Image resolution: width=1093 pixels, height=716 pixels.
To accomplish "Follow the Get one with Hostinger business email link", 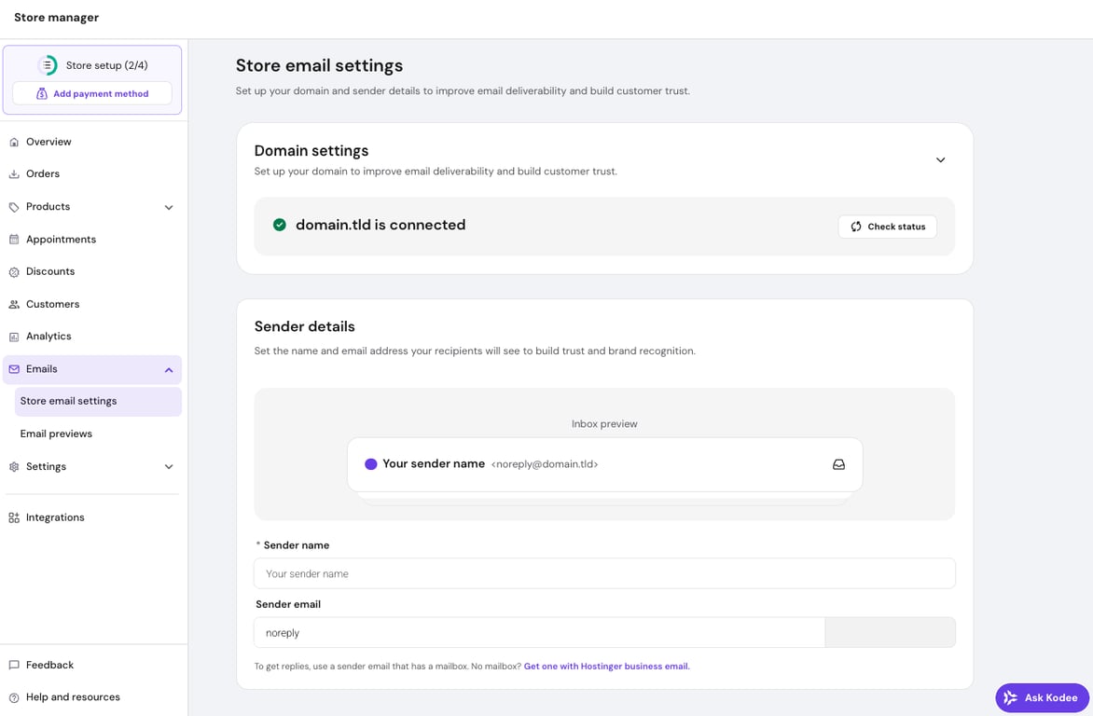I will [x=606, y=667].
